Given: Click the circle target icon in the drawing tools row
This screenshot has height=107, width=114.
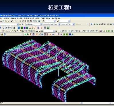Looking at the screenshot, I should click(x=34, y=31).
